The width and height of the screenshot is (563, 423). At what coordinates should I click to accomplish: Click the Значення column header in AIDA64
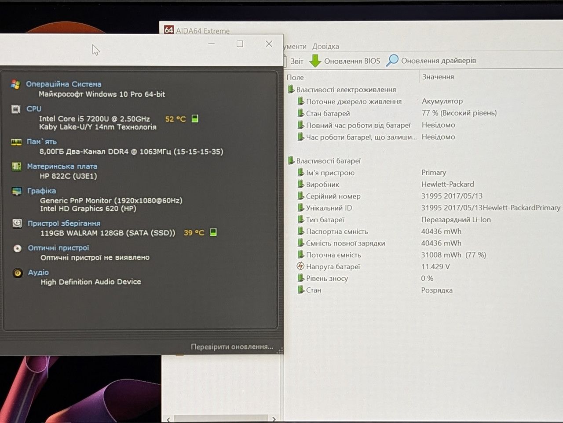click(x=438, y=77)
